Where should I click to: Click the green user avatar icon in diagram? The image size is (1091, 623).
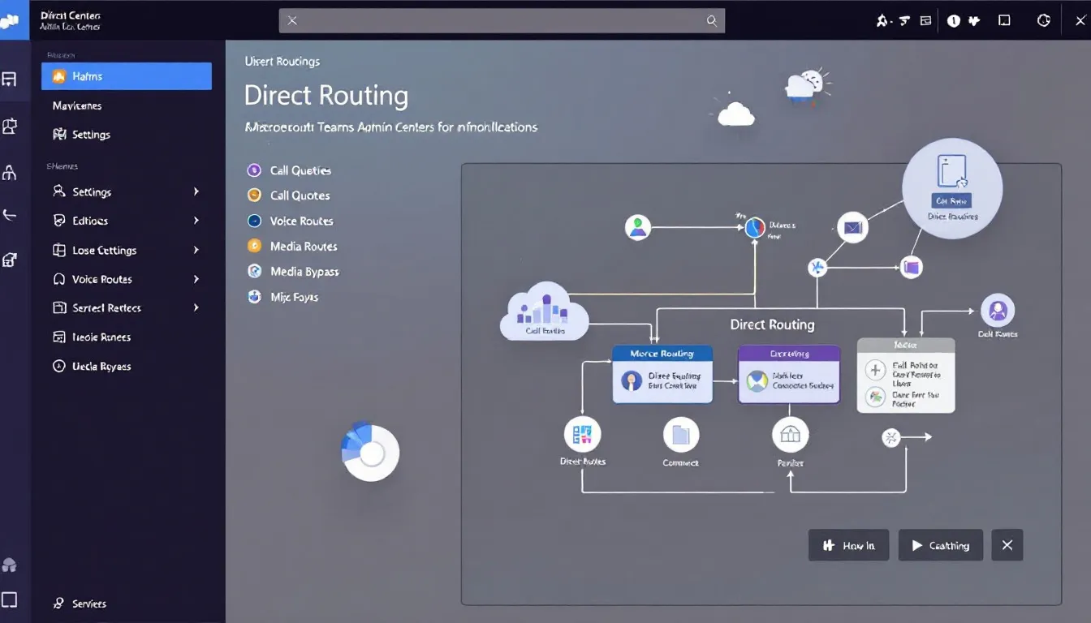tap(638, 227)
